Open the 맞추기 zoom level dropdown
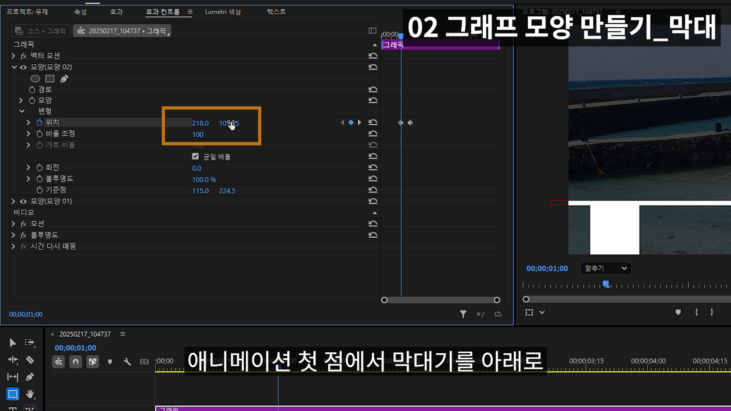Image resolution: width=731 pixels, height=411 pixels. tap(605, 268)
